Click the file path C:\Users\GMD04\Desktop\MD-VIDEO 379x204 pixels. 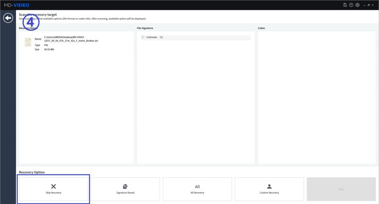tap(64, 37)
